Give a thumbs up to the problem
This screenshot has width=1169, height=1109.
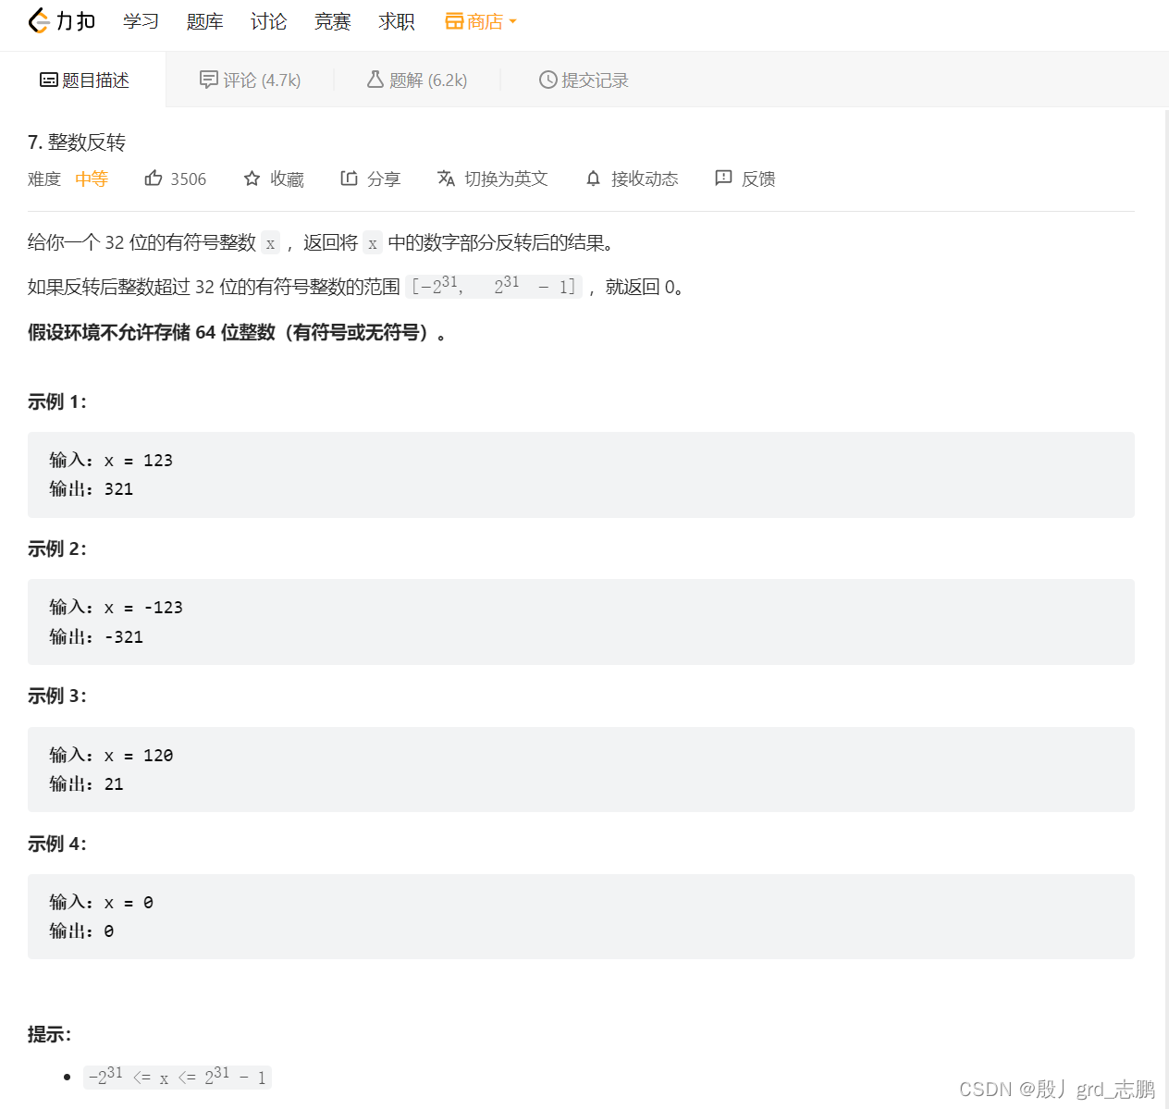click(154, 178)
